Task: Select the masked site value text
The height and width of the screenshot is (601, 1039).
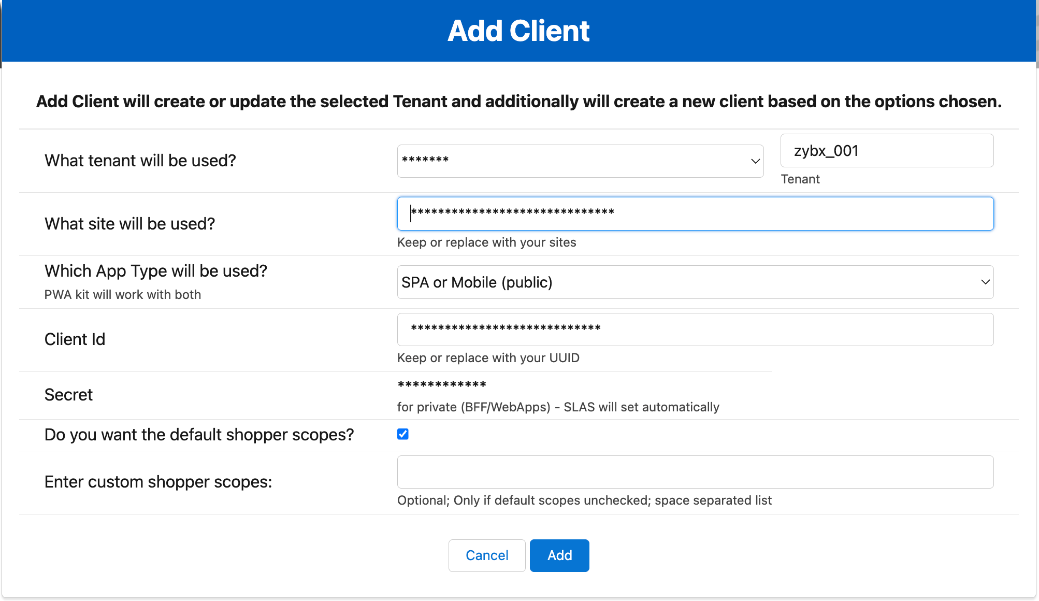Action: (513, 212)
